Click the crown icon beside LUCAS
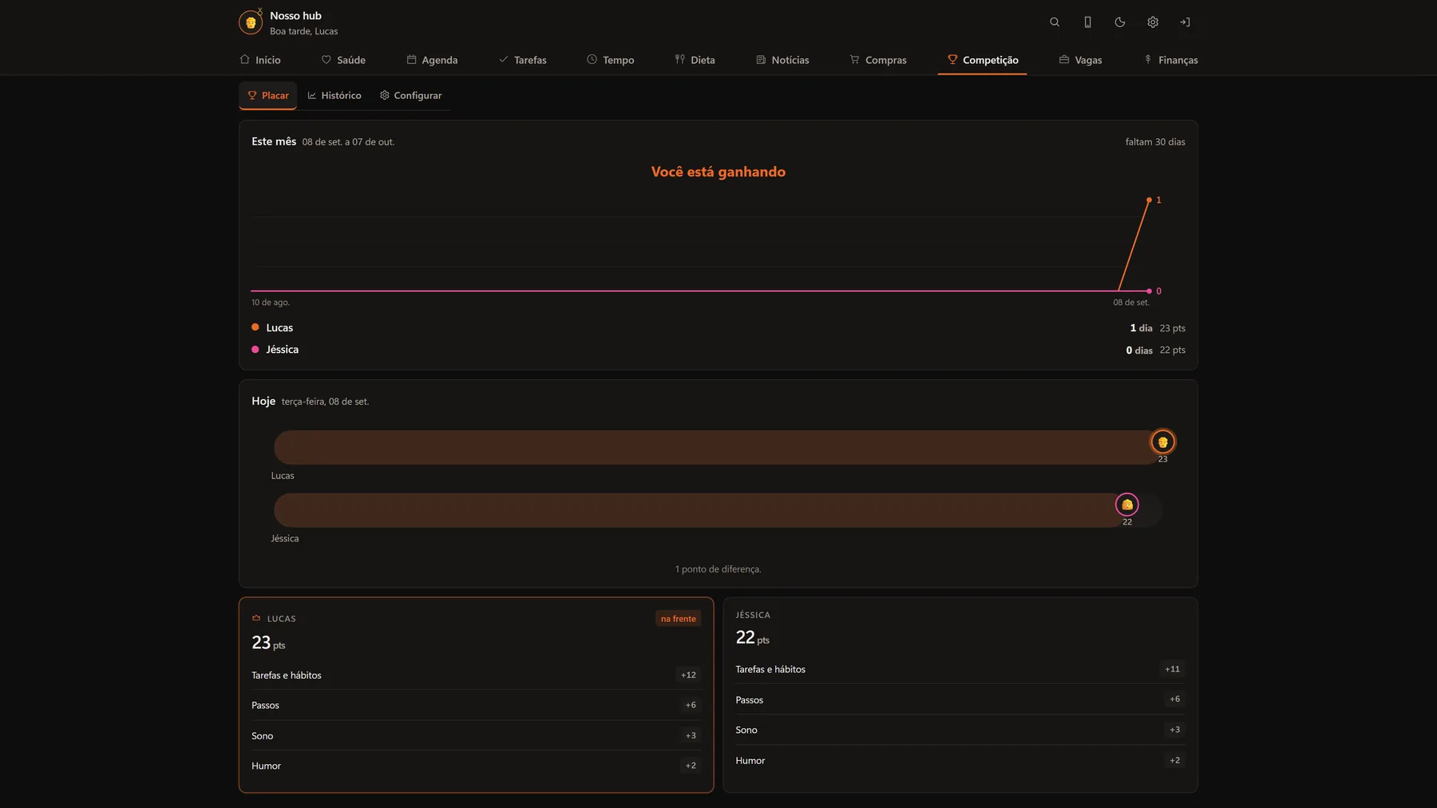Viewport: 1437px width, 808px height. pos(256,618)
